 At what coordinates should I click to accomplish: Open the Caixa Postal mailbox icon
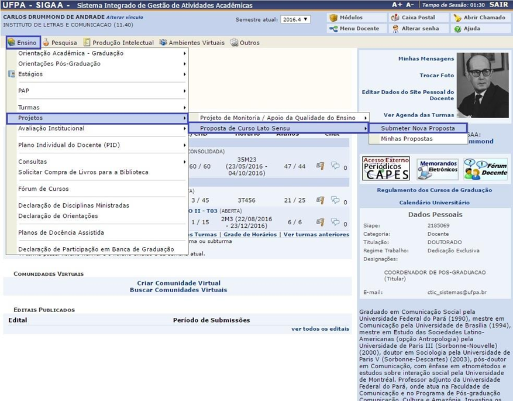tap(395, 17)
